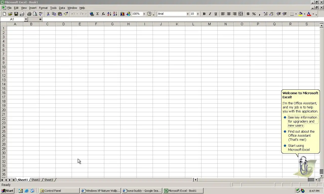Select column header D
This screenshot has height=194, width=324.
[64, 24]
